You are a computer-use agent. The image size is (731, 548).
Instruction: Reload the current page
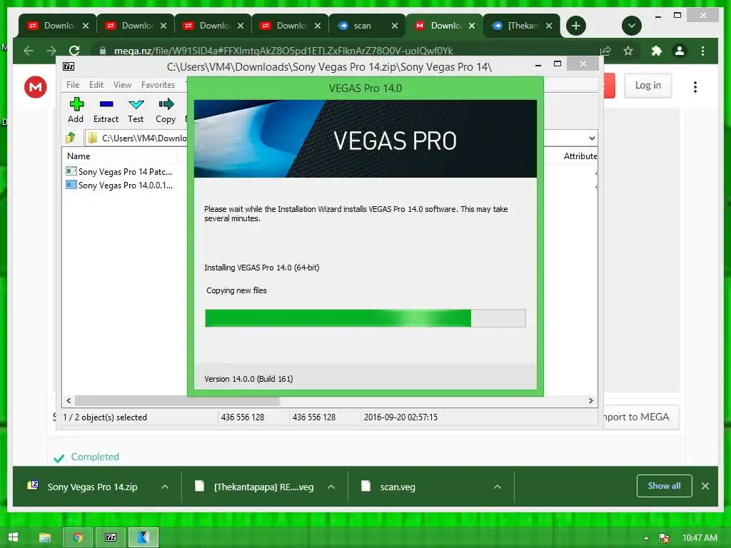coord(74,51)
